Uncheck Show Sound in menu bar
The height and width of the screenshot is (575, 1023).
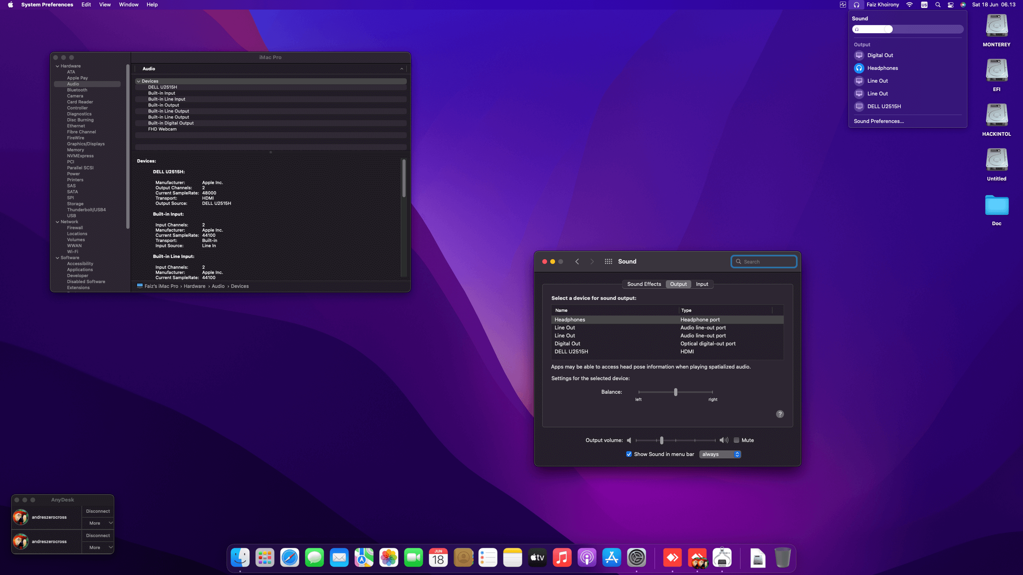click(x=629, y=454)
